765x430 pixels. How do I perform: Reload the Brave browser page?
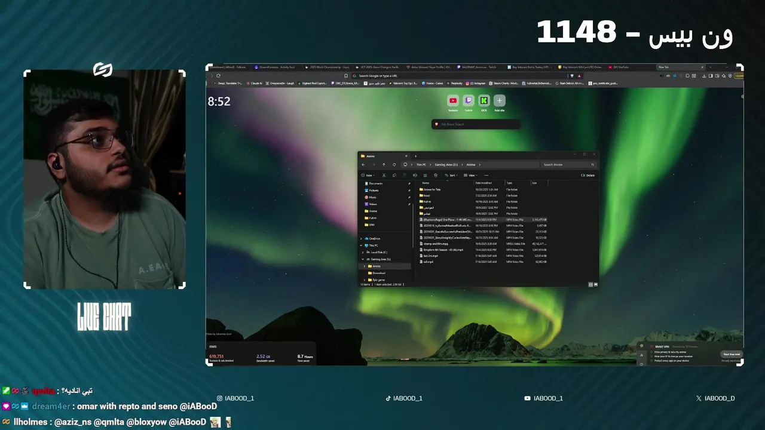[x=218, y=76]
